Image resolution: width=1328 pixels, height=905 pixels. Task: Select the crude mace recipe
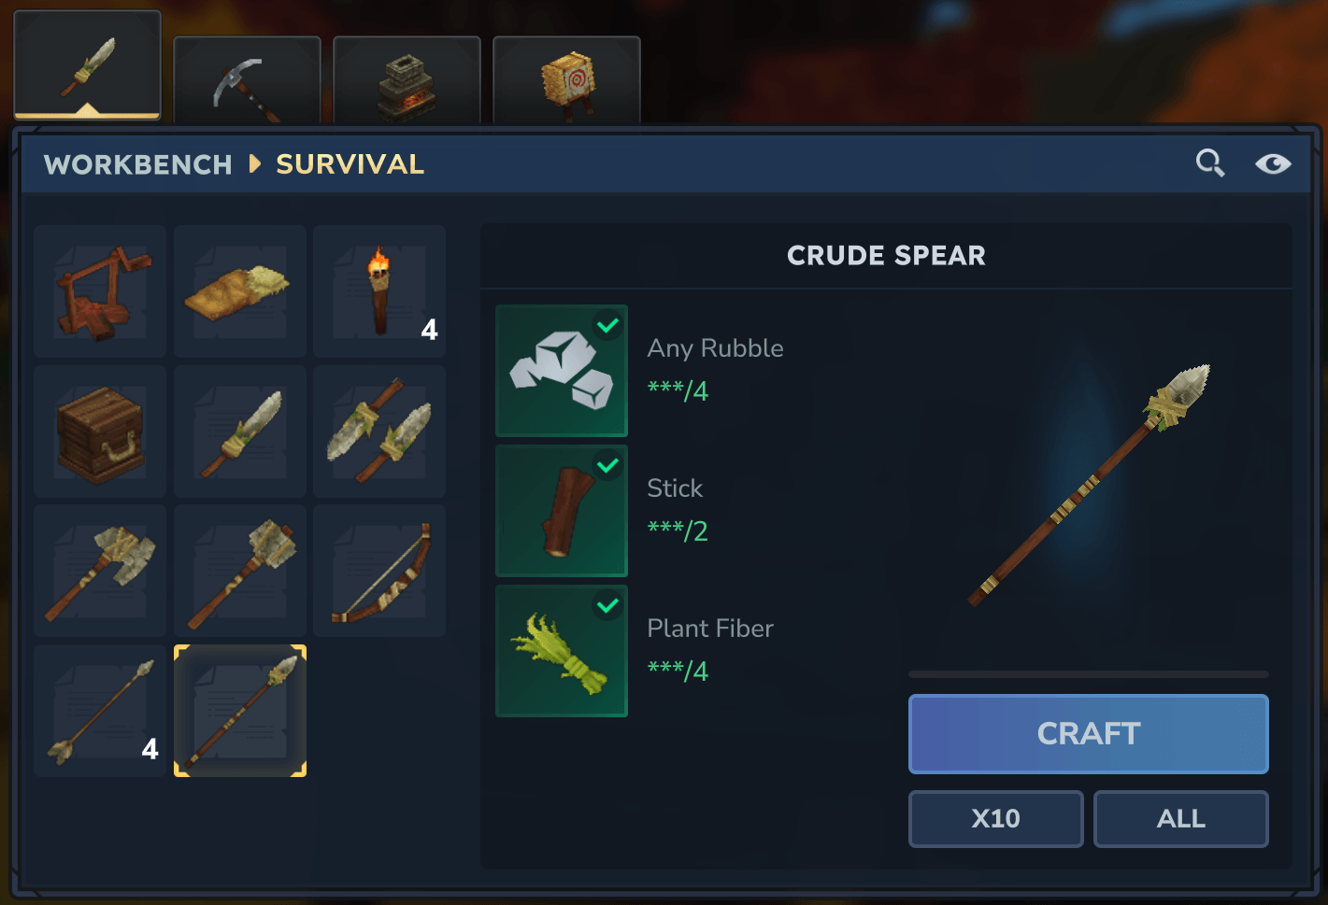(240, 571)
